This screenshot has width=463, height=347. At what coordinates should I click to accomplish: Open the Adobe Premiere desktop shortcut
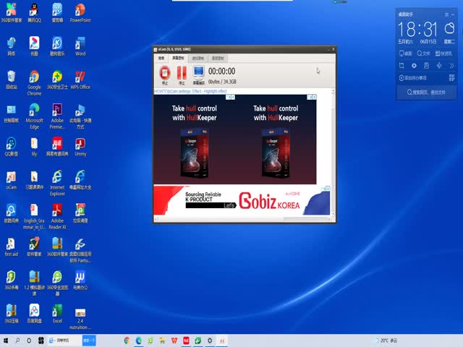coord(57,110)
